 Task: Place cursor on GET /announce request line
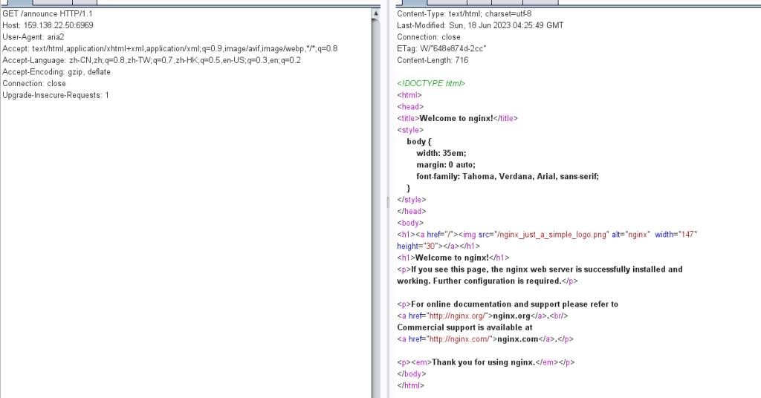[48, 14]
